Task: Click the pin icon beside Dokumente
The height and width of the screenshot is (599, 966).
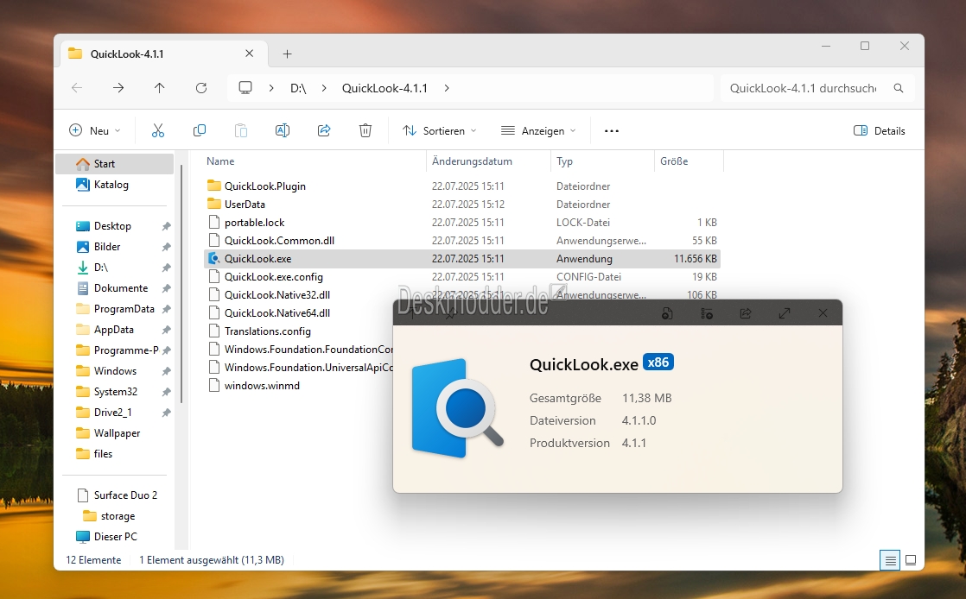Action: 167,289
